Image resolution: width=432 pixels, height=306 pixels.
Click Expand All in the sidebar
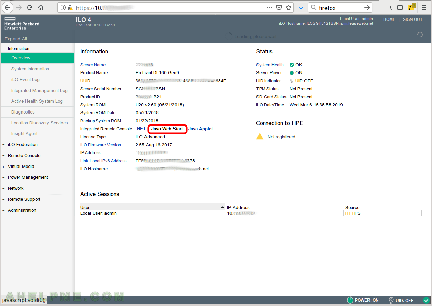pos(16,39)
